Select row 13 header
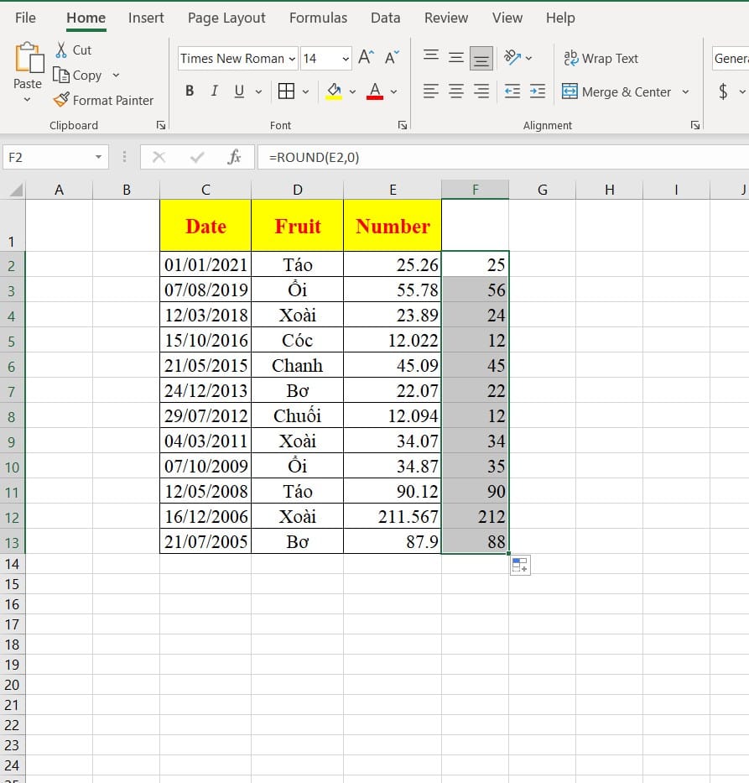The height and width of the screenshot is (783, 749). (13, 542)
